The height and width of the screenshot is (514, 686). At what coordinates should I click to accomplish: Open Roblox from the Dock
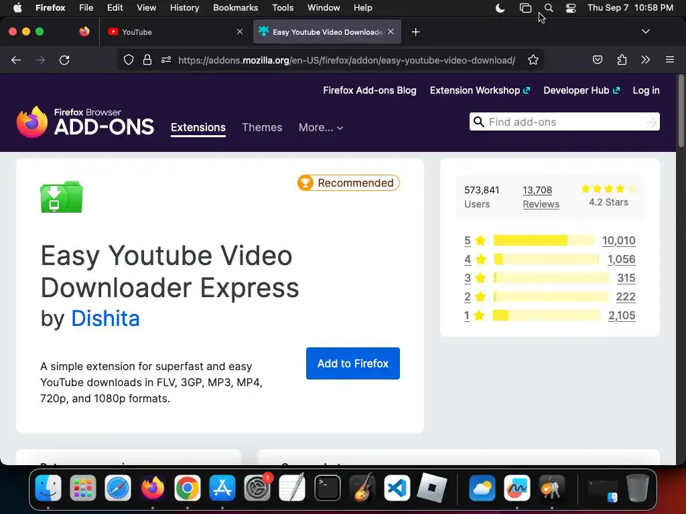432,488
